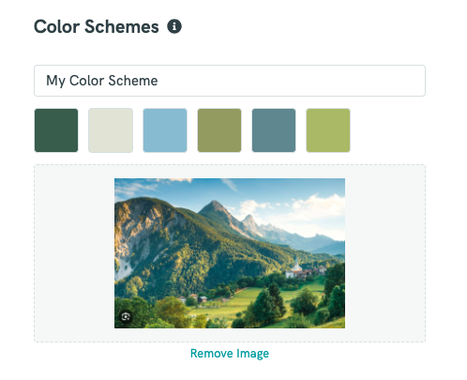Screen dimensions: 467x380
Task: Focus the My Color Scheme name field
Action: (230, 81)
